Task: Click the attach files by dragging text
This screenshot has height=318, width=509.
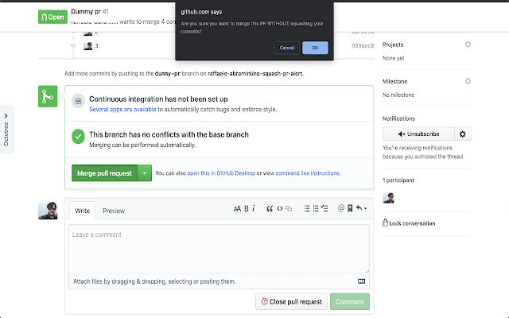Action: (x=154, y=281)
